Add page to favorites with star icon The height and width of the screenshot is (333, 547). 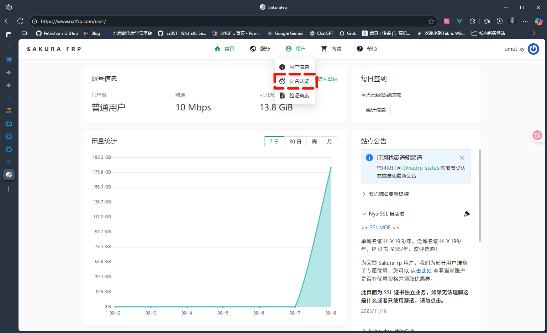431,21
